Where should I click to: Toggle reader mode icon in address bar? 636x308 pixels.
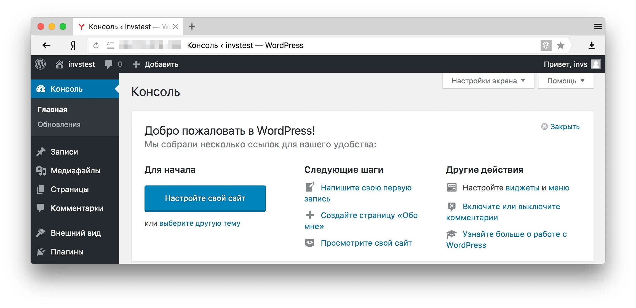pos(110,45)
